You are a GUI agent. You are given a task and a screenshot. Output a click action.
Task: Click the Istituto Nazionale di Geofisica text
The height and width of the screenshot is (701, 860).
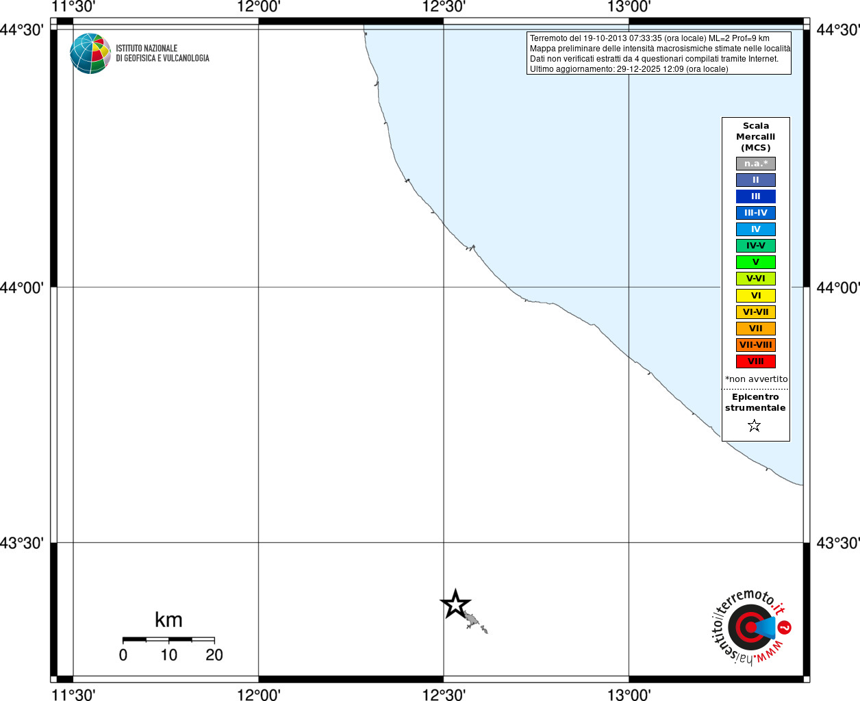click(x=162, y=53)
